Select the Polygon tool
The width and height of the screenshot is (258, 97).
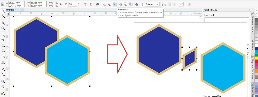pos(3,56)
